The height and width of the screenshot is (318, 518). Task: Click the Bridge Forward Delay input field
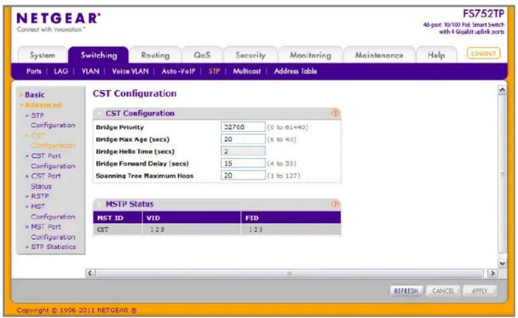pyautogui.click(x=243, y=163)
